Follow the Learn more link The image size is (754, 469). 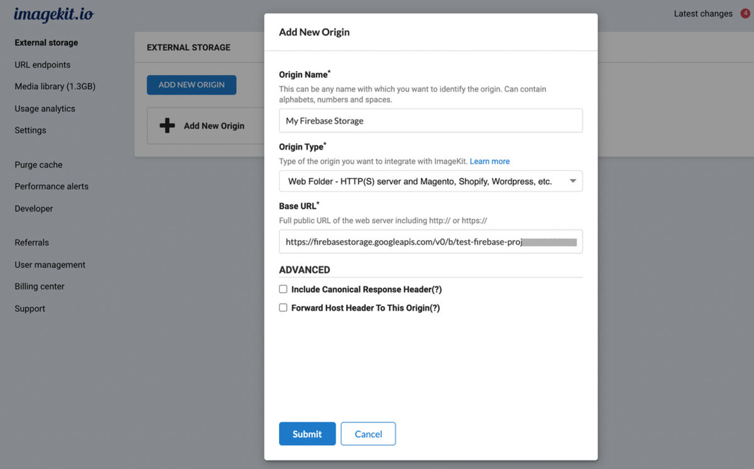[x=489, y=161]
